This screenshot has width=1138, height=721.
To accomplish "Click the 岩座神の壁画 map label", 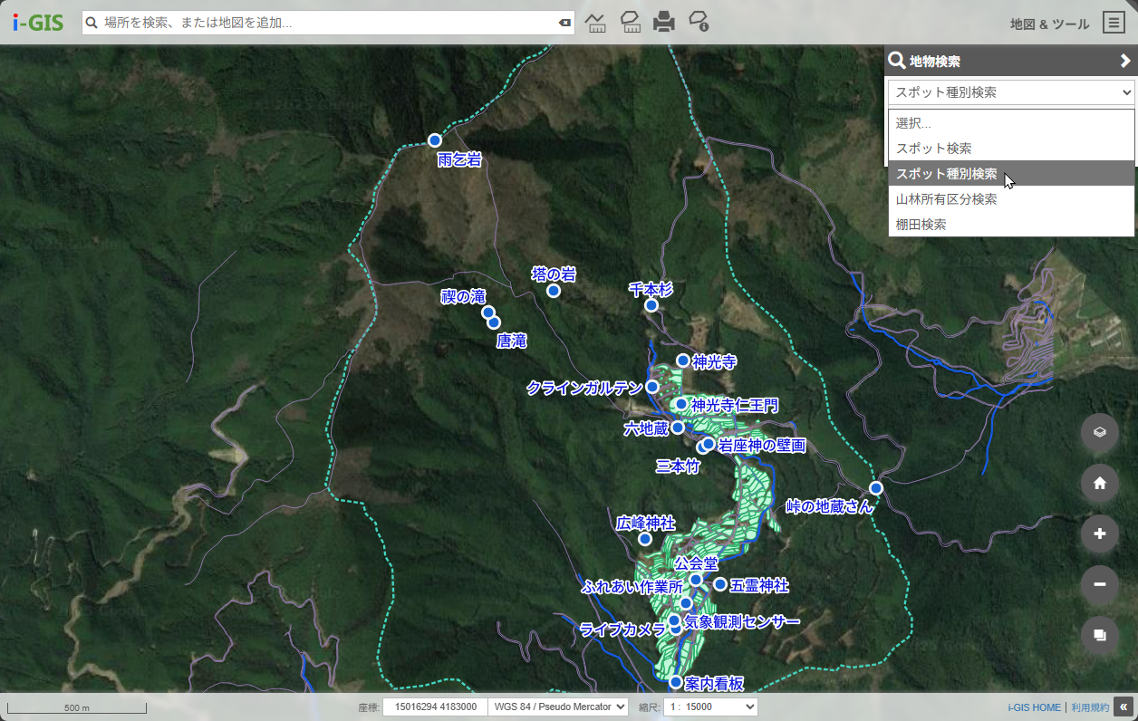I will click(x=762, y=446).
